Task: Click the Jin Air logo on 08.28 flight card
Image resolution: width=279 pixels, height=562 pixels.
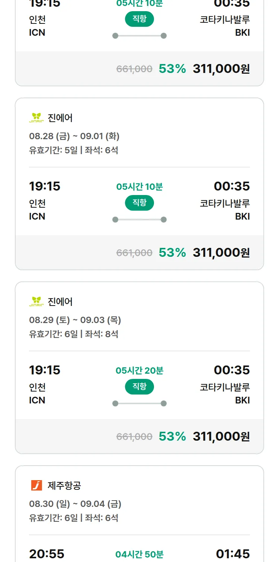Action: [x=36, y=118]
